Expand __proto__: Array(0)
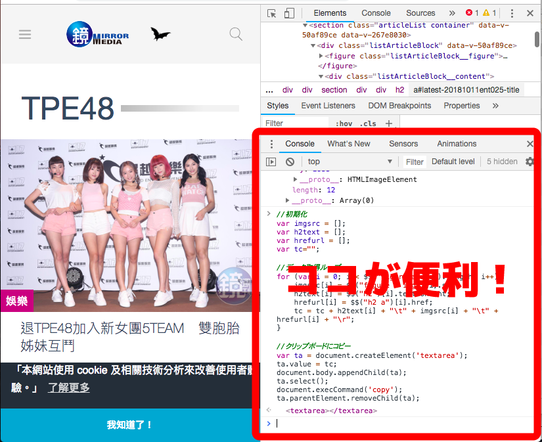 click(x=288, y=200)
